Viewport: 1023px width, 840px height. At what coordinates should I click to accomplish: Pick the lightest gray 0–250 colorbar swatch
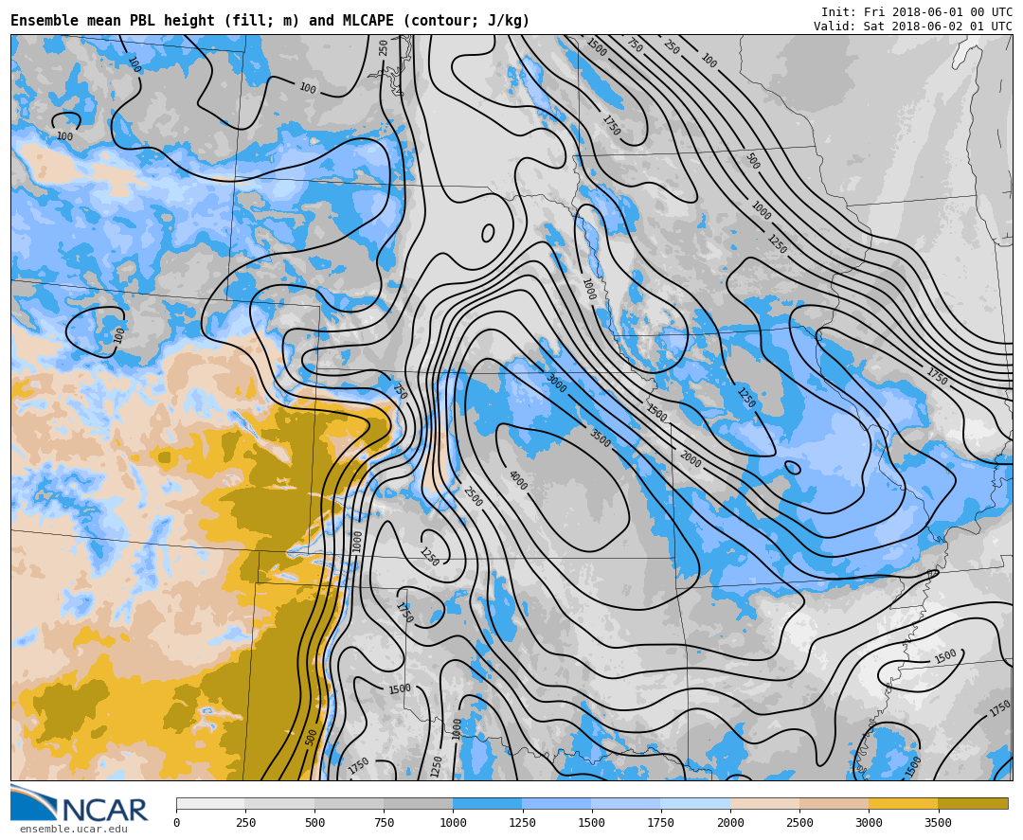coord(210,803)
